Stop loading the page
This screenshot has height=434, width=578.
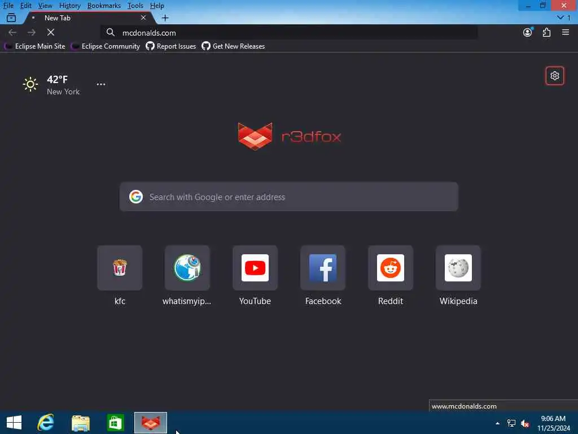pyautogui.click(x=51, y=32)
